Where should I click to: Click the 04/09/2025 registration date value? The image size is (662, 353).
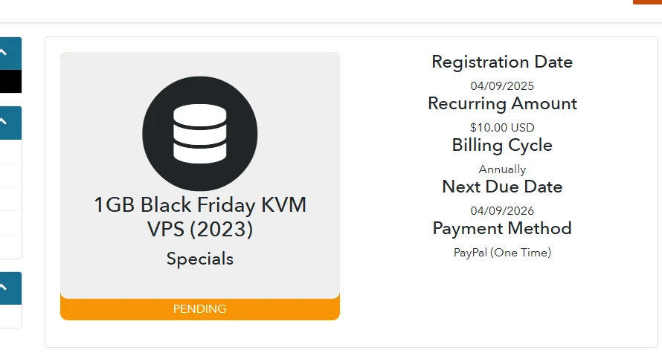click(x=502, y=85)
